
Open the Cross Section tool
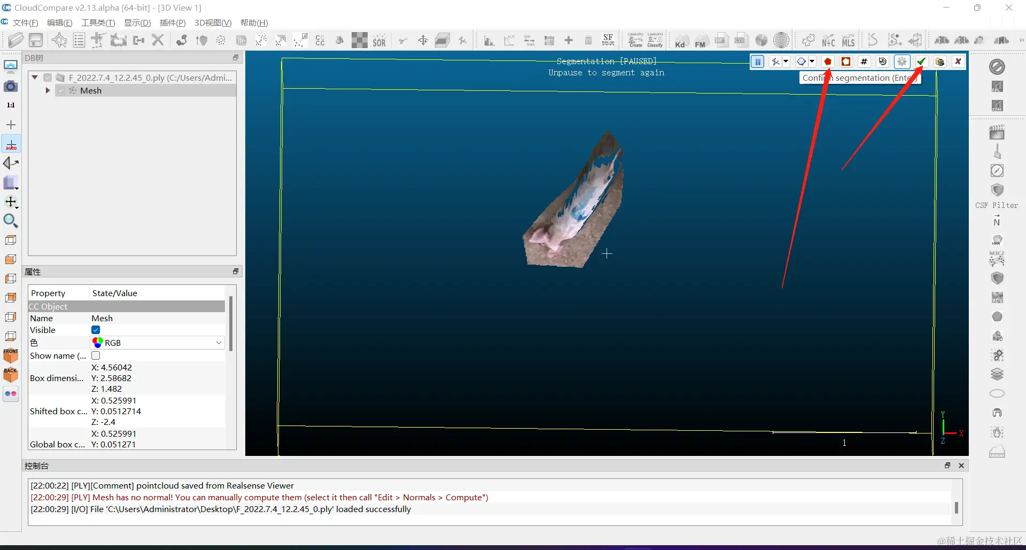[x=442, y=41]
